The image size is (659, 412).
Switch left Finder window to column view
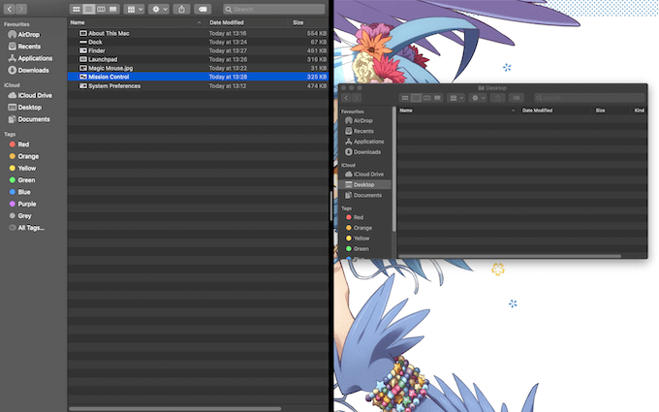(x=101, y=9)
